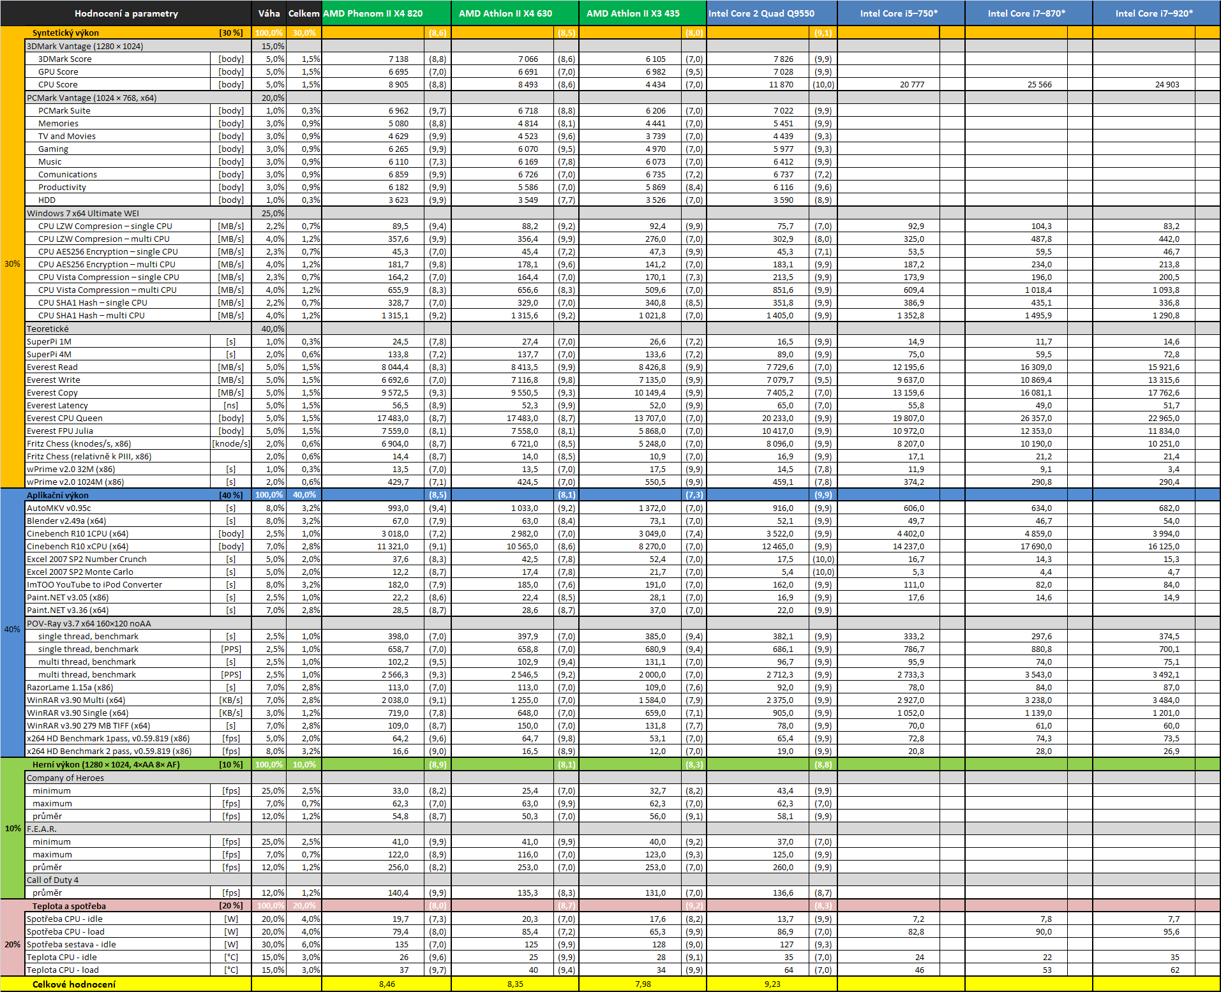1221x992 pixels.
Task: Click 'Excel 2007 SP2 Monte Carlo' row label
Action: (x=80, y=572)
